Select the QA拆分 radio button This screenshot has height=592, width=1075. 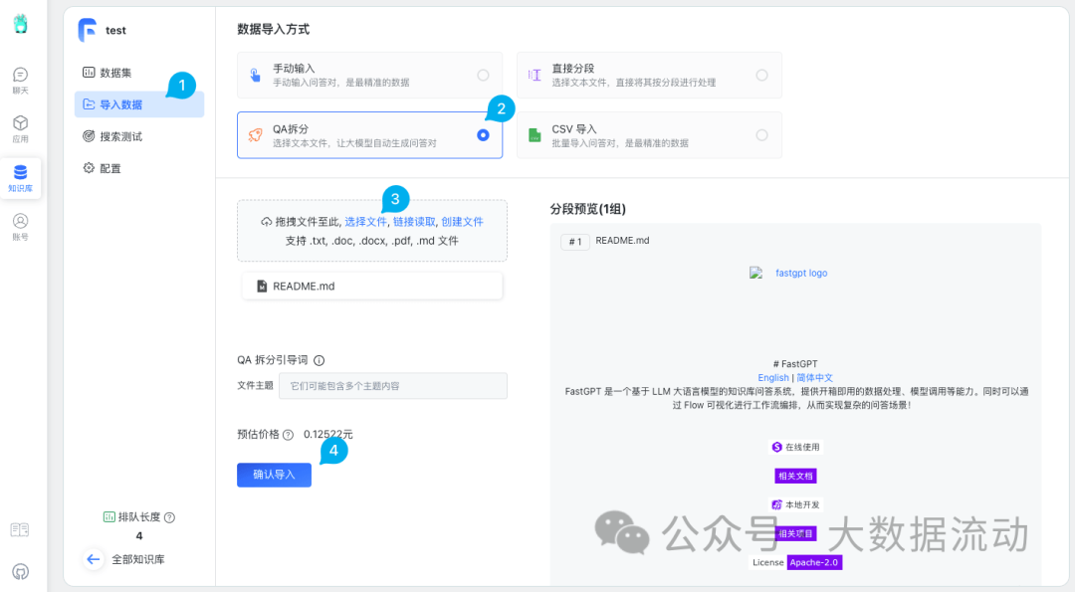pyautogui.click(x=484, y=135)
